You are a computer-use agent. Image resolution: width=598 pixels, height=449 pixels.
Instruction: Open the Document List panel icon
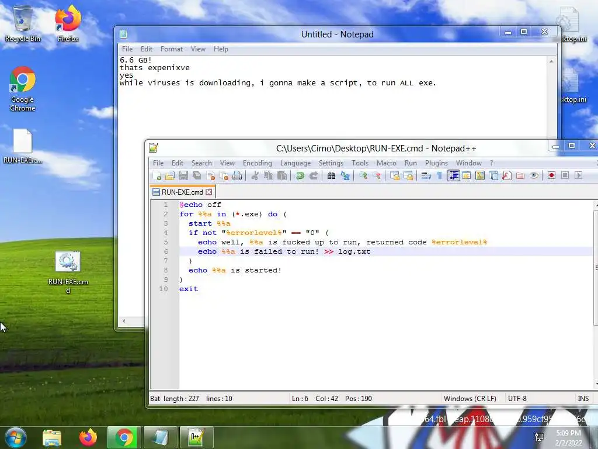493,175
